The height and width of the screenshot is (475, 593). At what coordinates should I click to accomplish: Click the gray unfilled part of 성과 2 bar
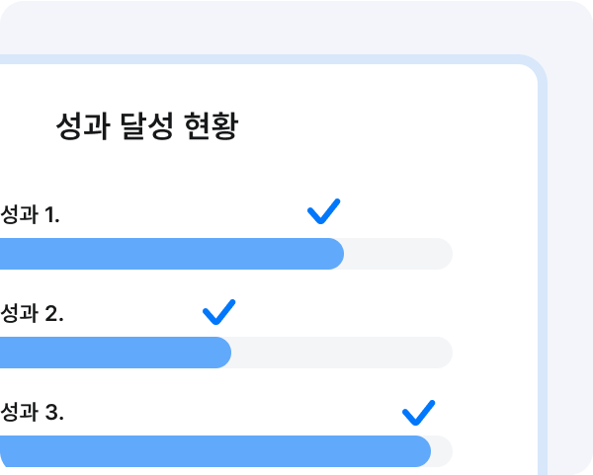[336, 353]
